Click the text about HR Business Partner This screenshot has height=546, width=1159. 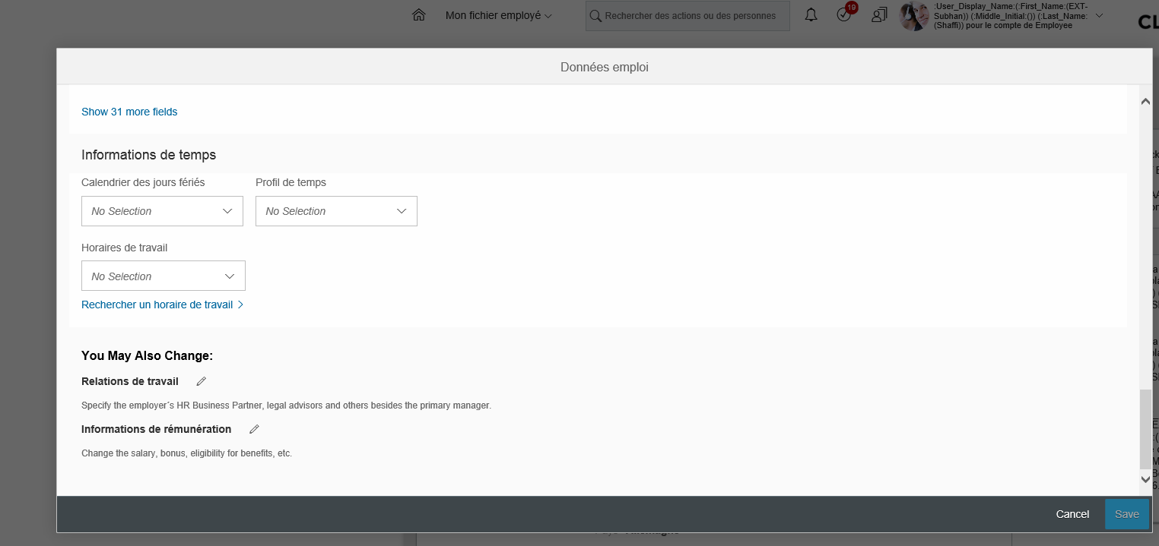[287, 406]
